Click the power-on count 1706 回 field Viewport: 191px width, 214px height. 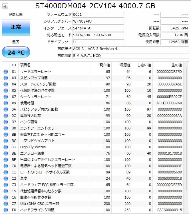pyautogui.click(x=175, y=35)
